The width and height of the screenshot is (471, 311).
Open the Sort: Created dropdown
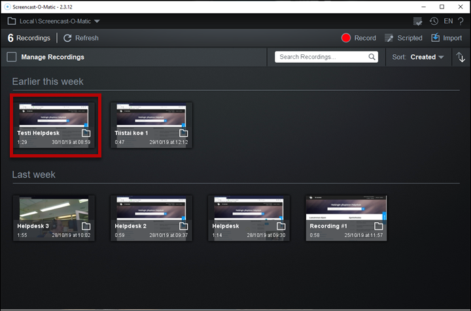[418, 57]
